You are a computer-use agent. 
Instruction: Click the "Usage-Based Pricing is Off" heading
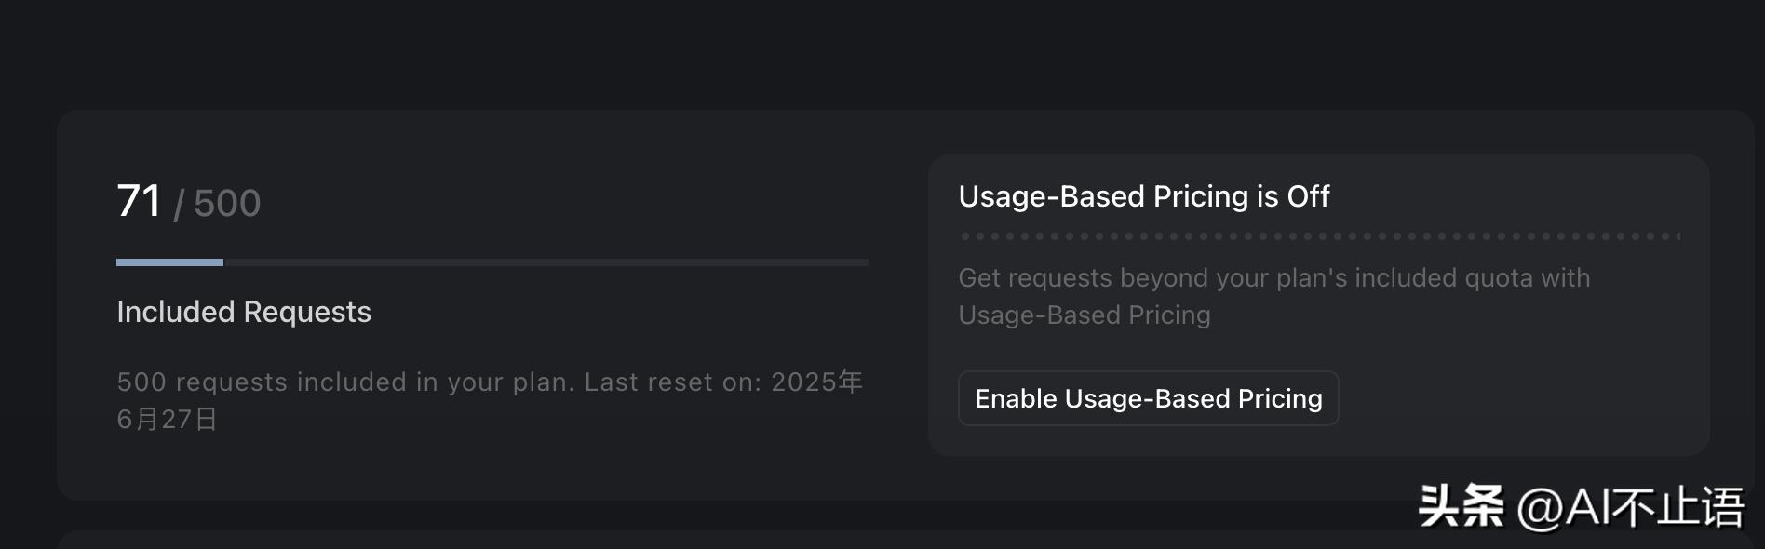pyautogui.click(x=1143, y=196)
